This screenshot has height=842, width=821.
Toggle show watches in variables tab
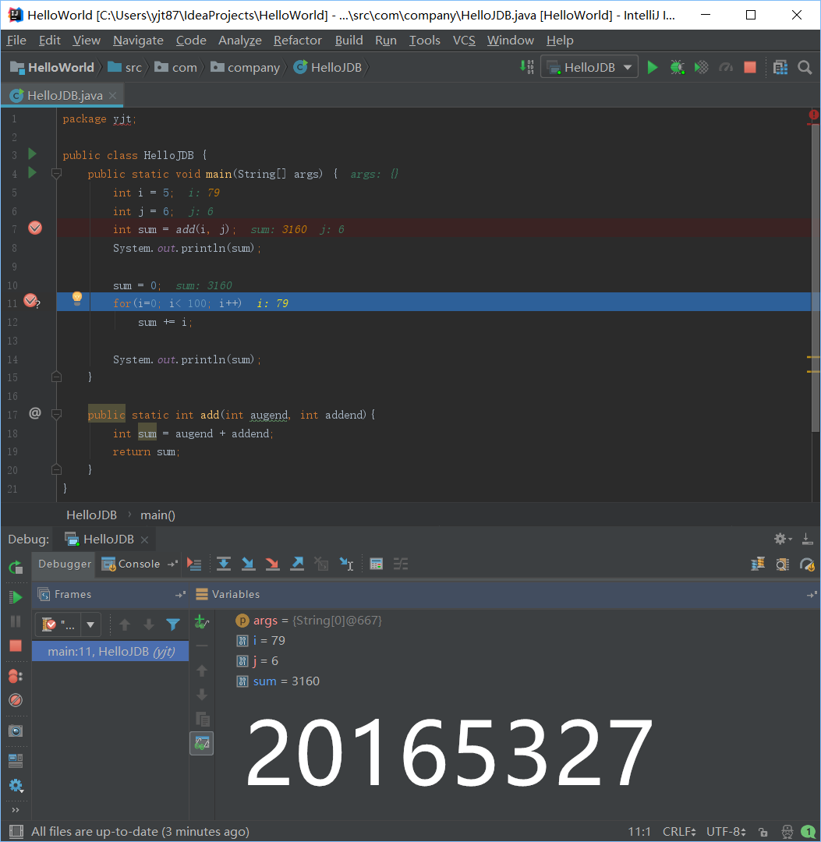pyautogui.click(x=202, y=744)
